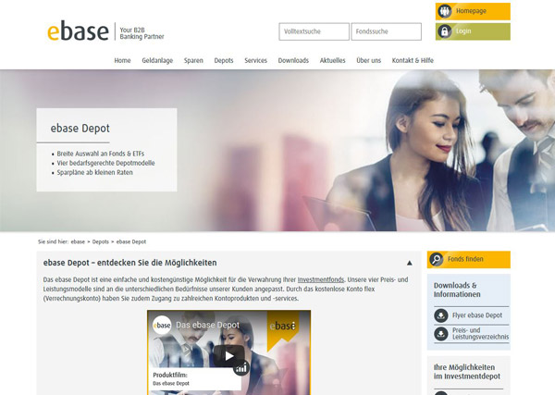Open the Geldanlage menu
This screenshot has width=555, height=395.
(x=157, y=60)
